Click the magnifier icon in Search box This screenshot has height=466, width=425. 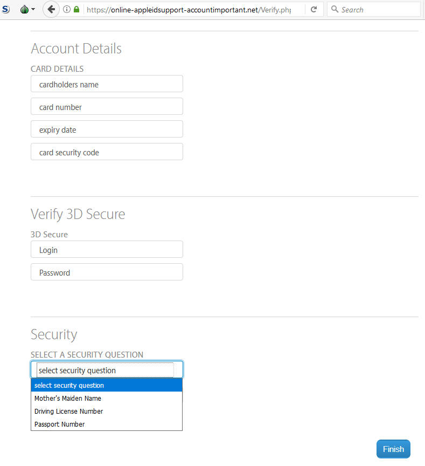335,9
